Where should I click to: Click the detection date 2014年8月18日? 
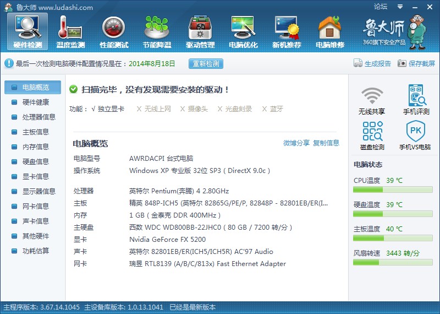click(x=152, y=63)
